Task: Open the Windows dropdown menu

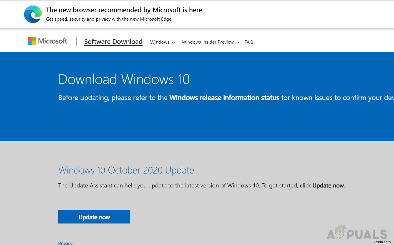Action: [x=160, y=42]
